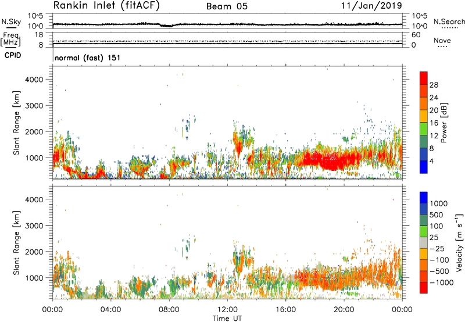The height and width of the screenshot is (322, 465).
Task: Select the Velocity [m s-1] colorbar title
Action: coord(459,242)
